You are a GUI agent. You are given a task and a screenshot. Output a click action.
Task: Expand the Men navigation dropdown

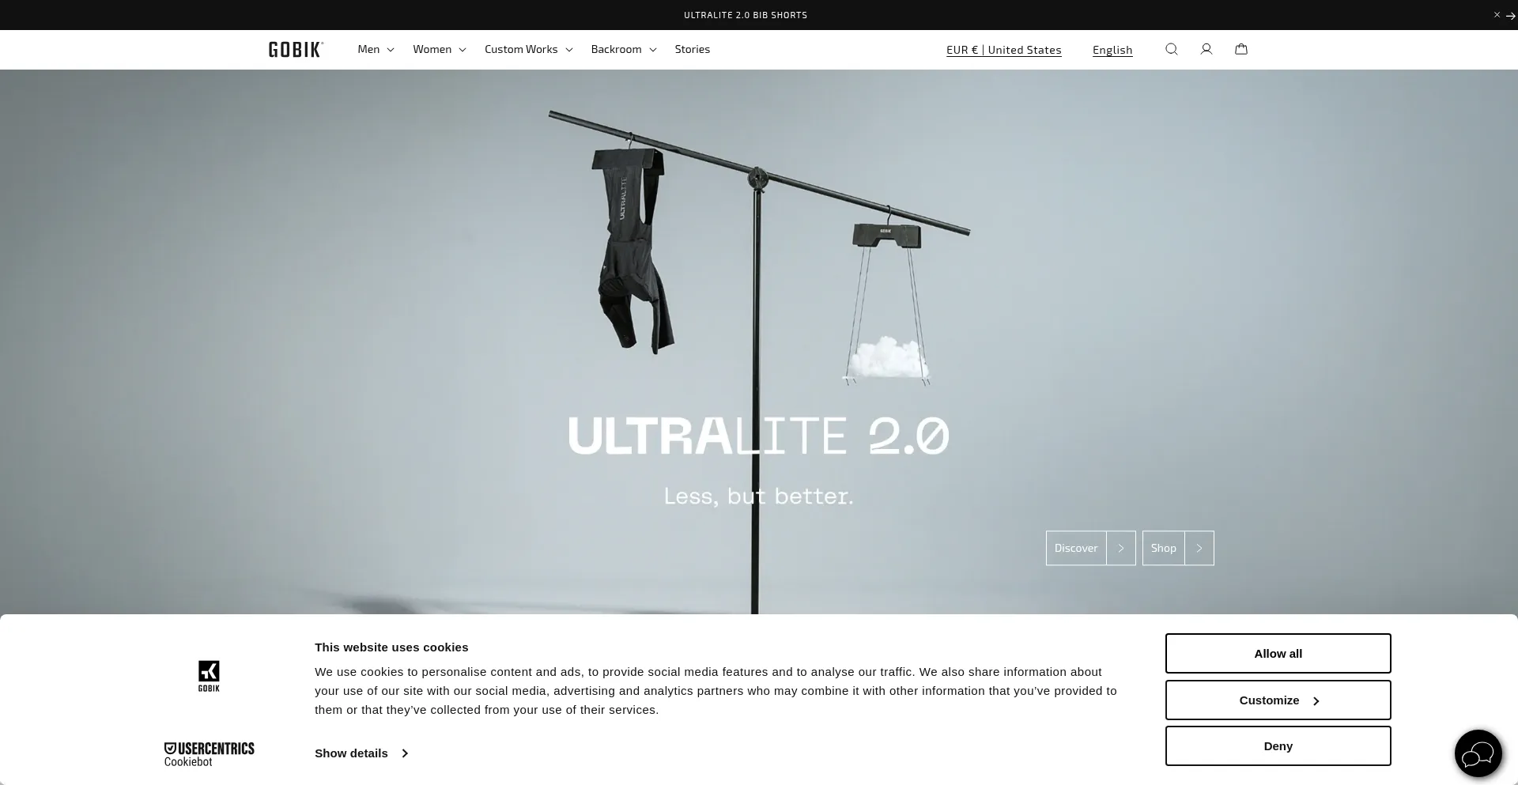tap(376, 49)
